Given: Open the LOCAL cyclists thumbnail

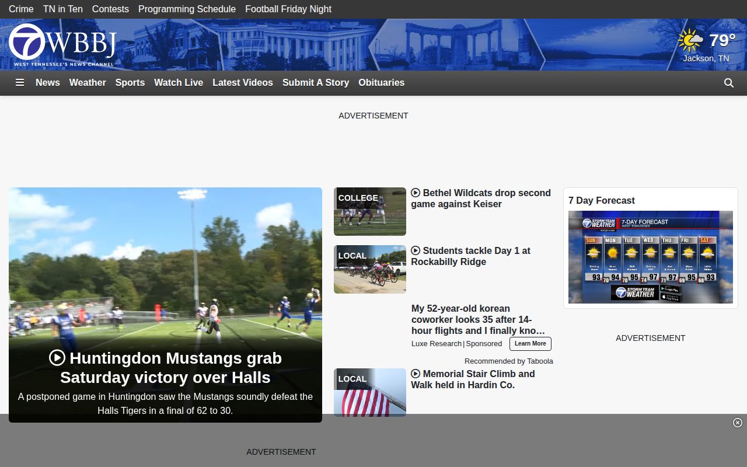Looking at the screenshot, I should click(x=370, y=269).
